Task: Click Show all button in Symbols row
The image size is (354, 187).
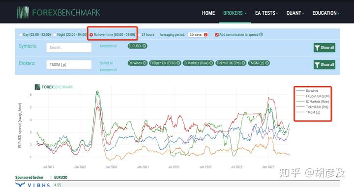Action: (324, 48)
